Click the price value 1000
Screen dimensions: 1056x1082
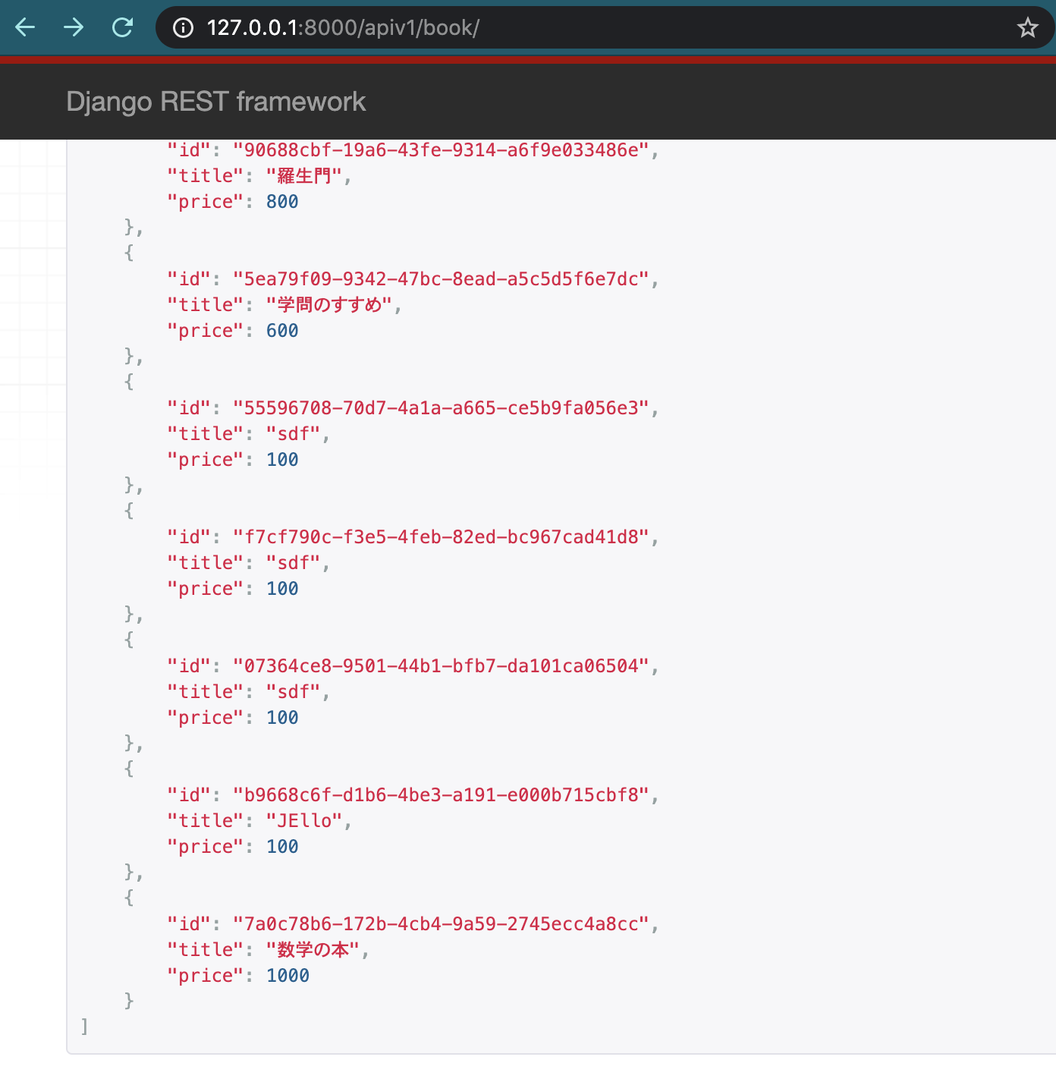[288, 976]
